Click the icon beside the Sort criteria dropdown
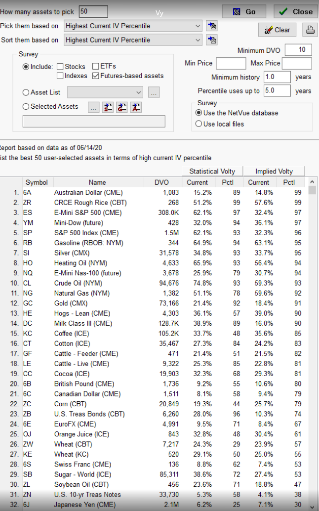Screen dimensions: 319x511 (212, 40)
